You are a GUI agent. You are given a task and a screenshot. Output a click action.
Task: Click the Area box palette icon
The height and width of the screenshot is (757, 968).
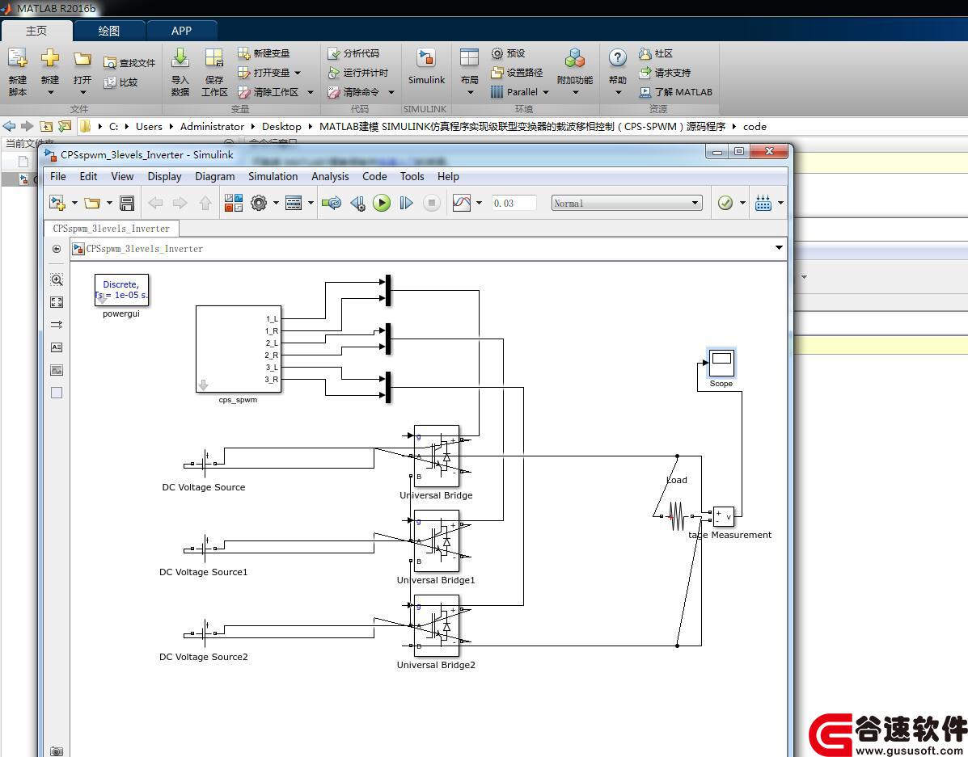click(x=56, y=393)
